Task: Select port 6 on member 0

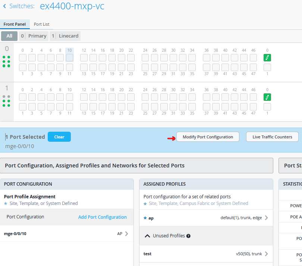Action: click(51, 58)
